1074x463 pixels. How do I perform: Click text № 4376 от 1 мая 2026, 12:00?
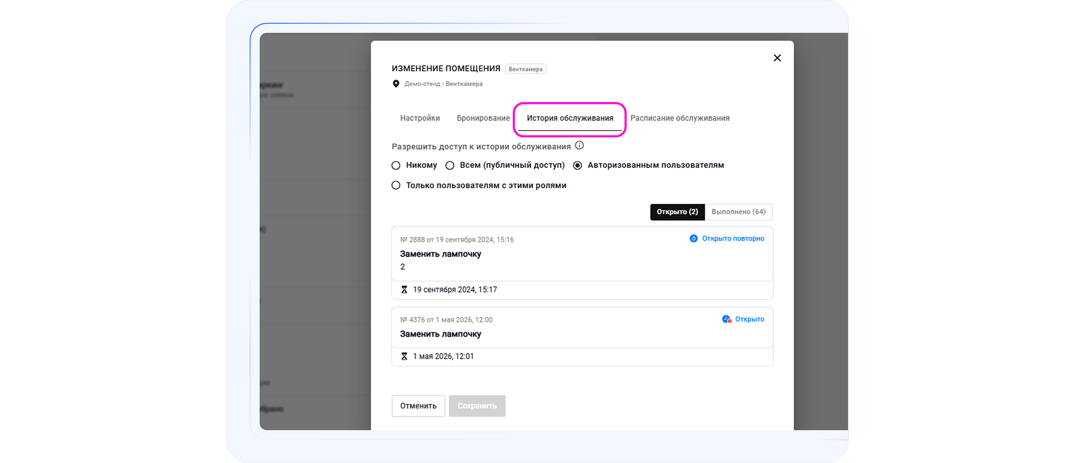click(446, 320)
